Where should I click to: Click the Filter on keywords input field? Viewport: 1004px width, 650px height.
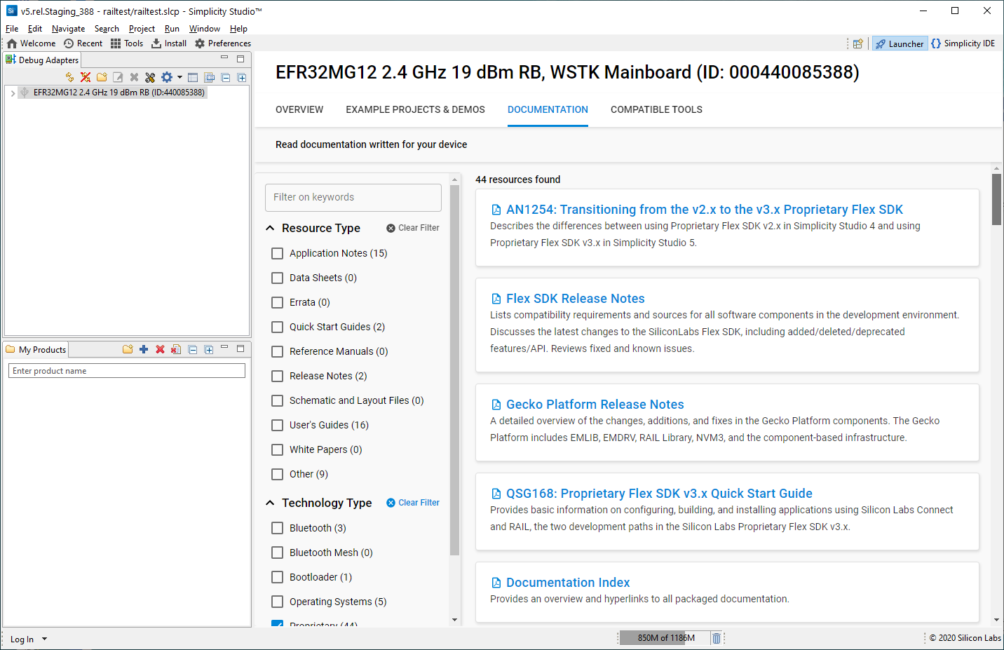353,198
